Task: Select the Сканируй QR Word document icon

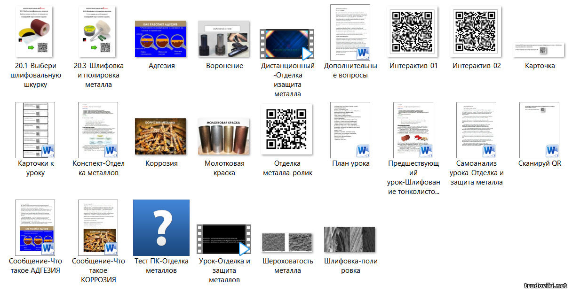Action: coord(539,130)
